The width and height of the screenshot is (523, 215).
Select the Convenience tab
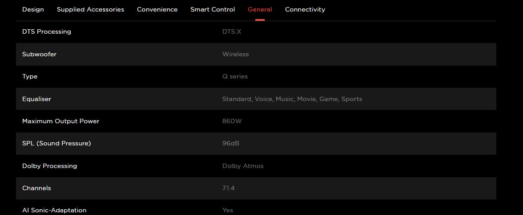(x=157, y=9)
